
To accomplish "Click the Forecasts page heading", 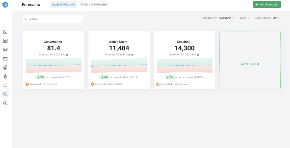I will [31, 5].
